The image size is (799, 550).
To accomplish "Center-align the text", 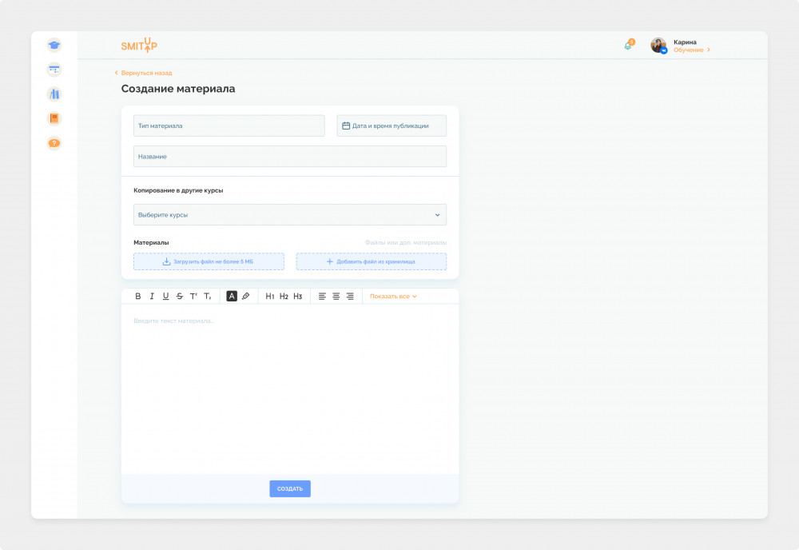I will tap(336, 296).
